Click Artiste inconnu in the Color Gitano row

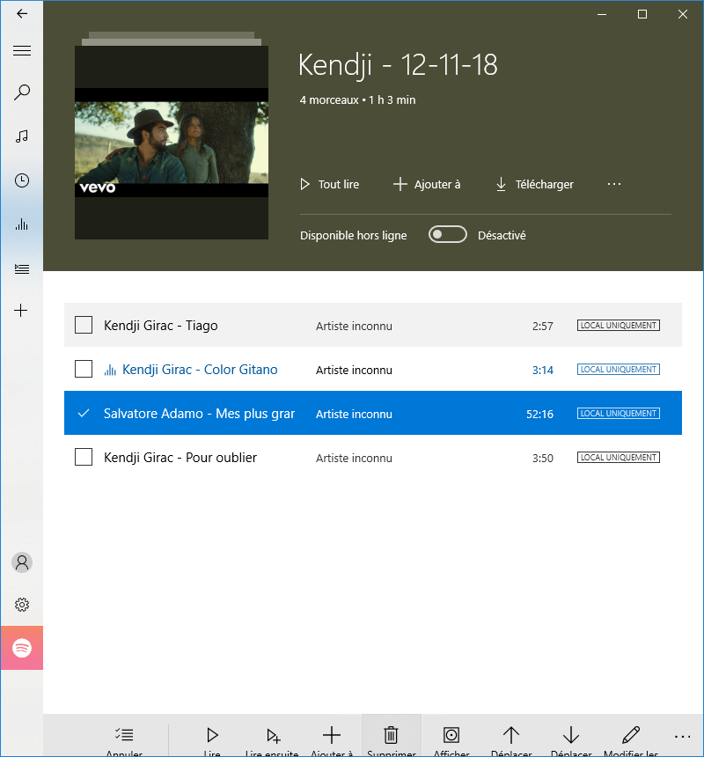[x=354, y=371]
